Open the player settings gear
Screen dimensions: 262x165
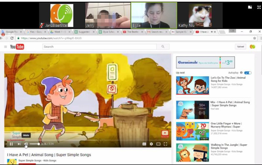[151, 144]
